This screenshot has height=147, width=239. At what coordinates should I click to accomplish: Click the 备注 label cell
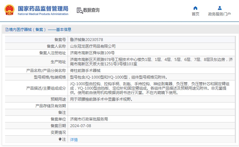(37, 113)
